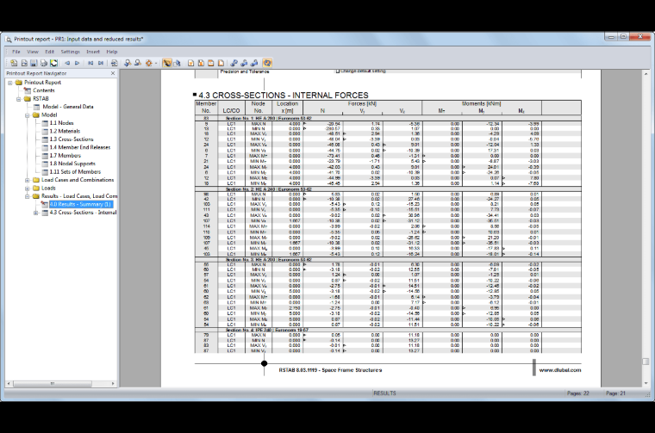Screen dimensions: 655x433
Task: Select 1.7 Members in the navigator
Action: click(x=65, y=156)
